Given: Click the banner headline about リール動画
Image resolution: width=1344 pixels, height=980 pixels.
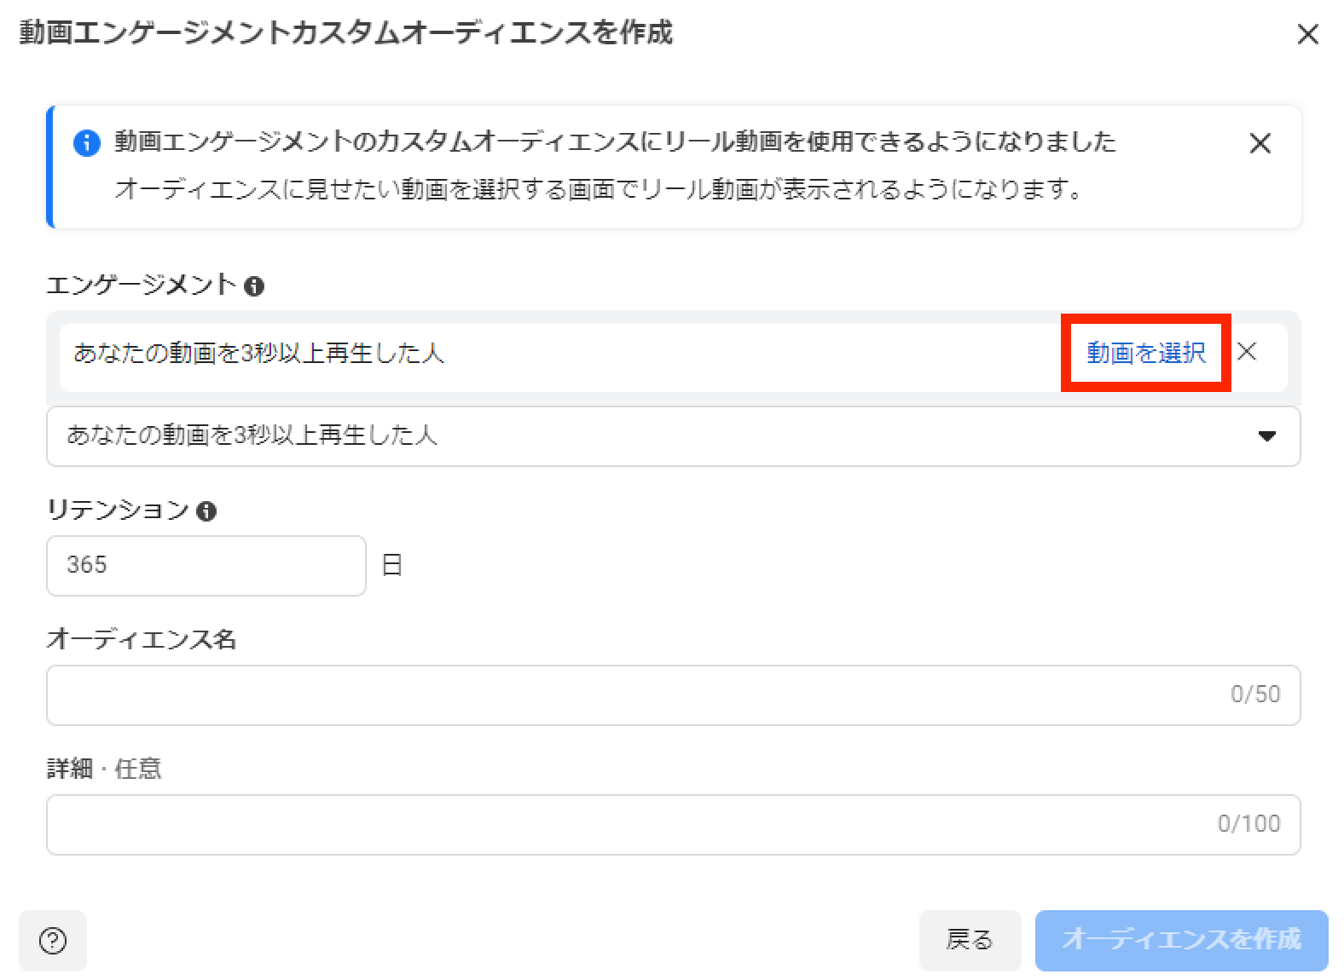Looking at the screenshot, I should pyautogui.click(x=614, y=141).
